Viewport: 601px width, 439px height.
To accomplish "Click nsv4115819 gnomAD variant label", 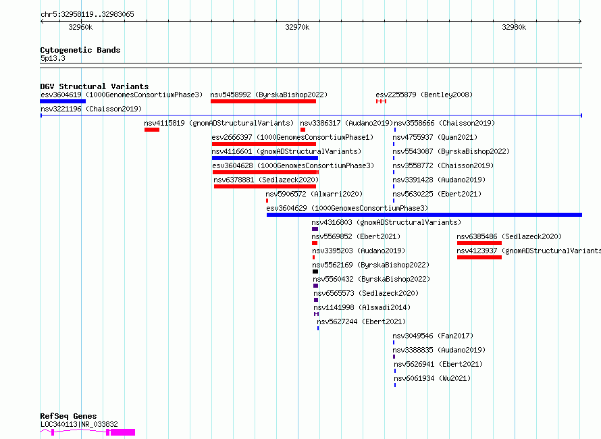I will 219,123.
